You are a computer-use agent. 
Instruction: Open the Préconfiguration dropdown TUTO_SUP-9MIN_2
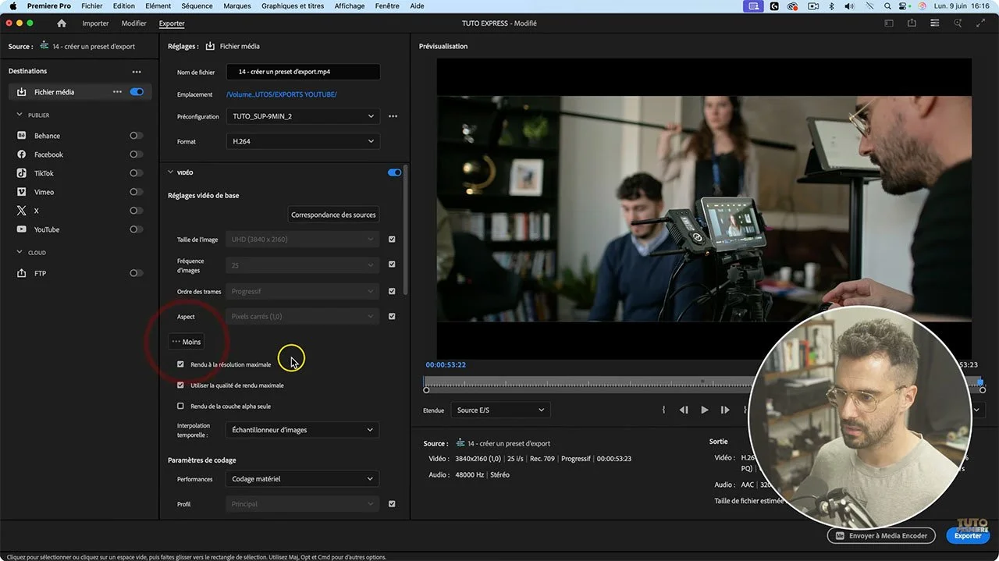tap(303, 116)
